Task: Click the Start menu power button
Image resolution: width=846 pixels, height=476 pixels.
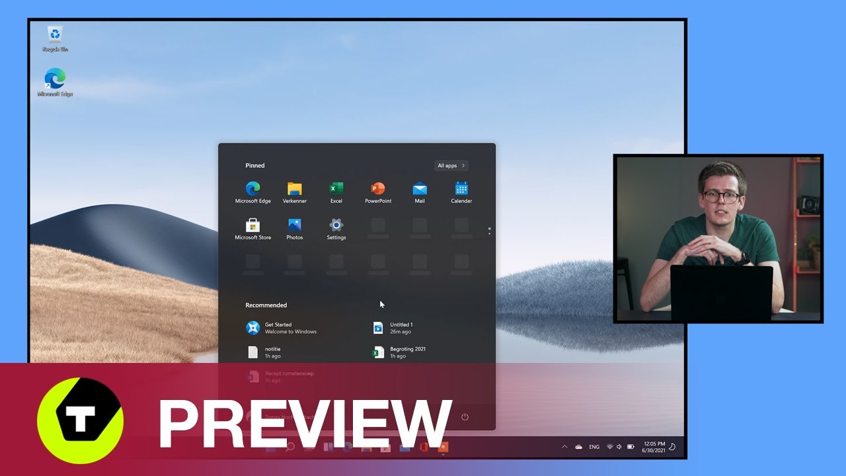Action: tap(465, 417)
